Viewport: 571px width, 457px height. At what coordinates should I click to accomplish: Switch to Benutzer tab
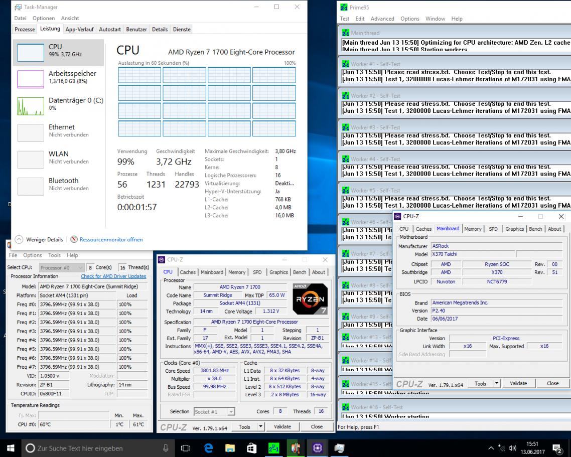click(x=136, y=30)
